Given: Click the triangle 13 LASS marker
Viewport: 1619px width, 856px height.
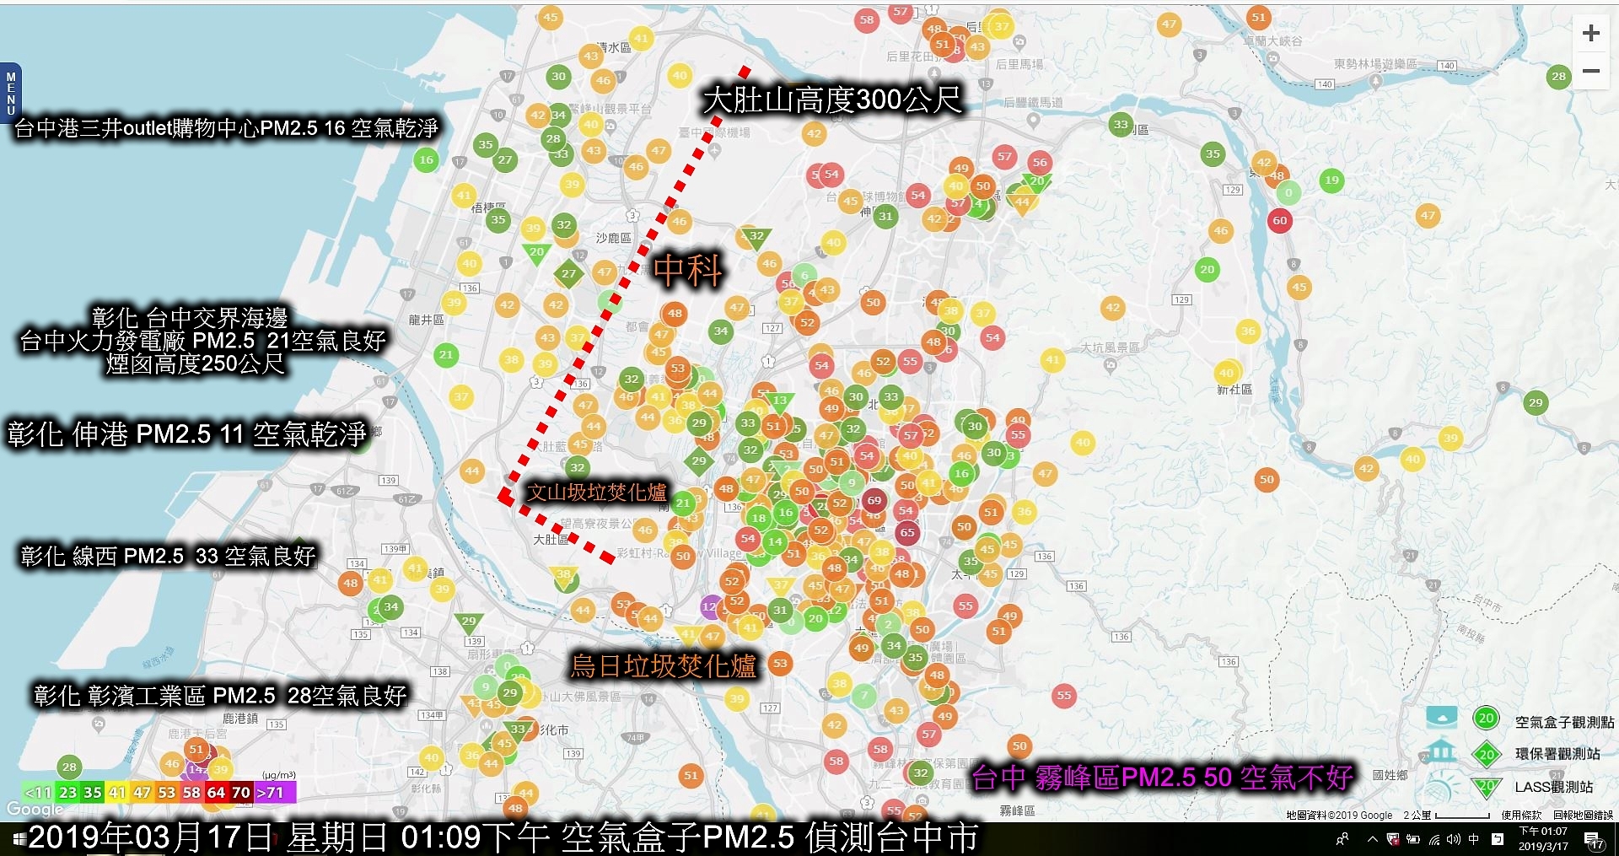Looking at the screenshot, I should tap(780, 402).
